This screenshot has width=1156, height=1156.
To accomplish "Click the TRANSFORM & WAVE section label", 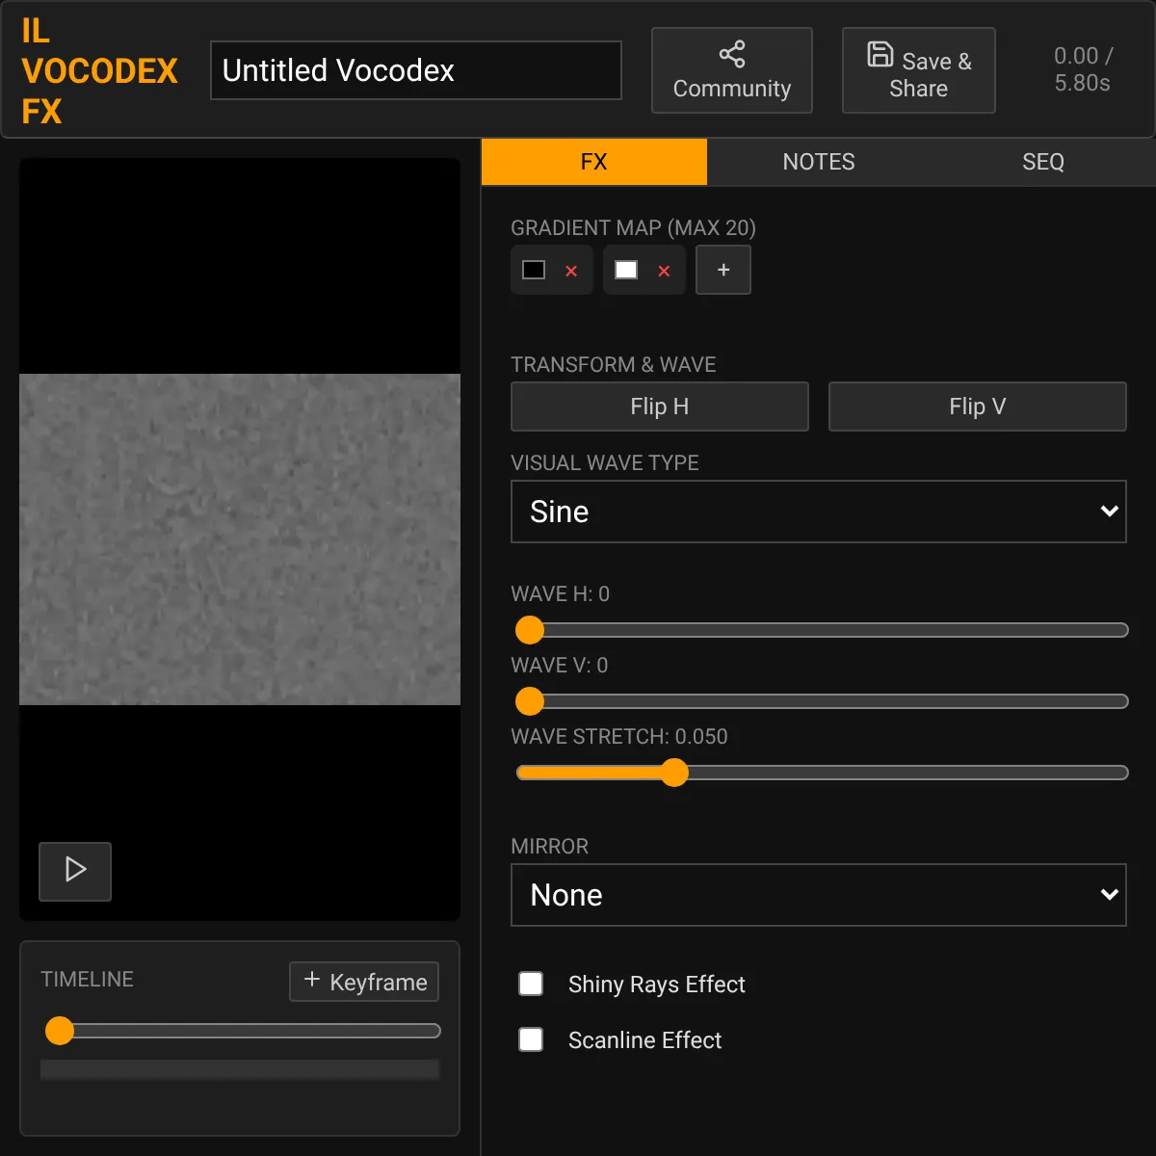I will [x=614, y=365].
